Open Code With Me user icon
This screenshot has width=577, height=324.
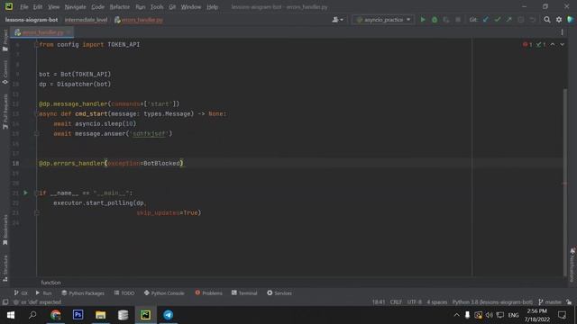tap(337, 20)
